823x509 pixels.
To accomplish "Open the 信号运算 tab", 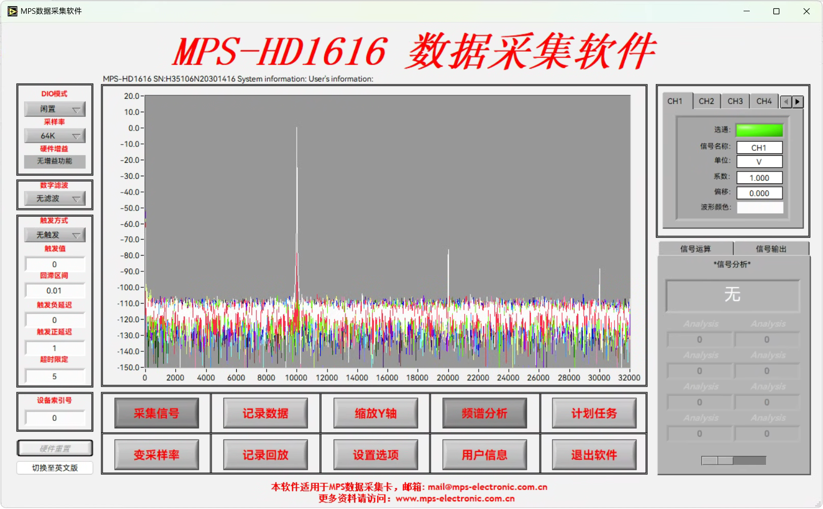I will click(695, 249).
